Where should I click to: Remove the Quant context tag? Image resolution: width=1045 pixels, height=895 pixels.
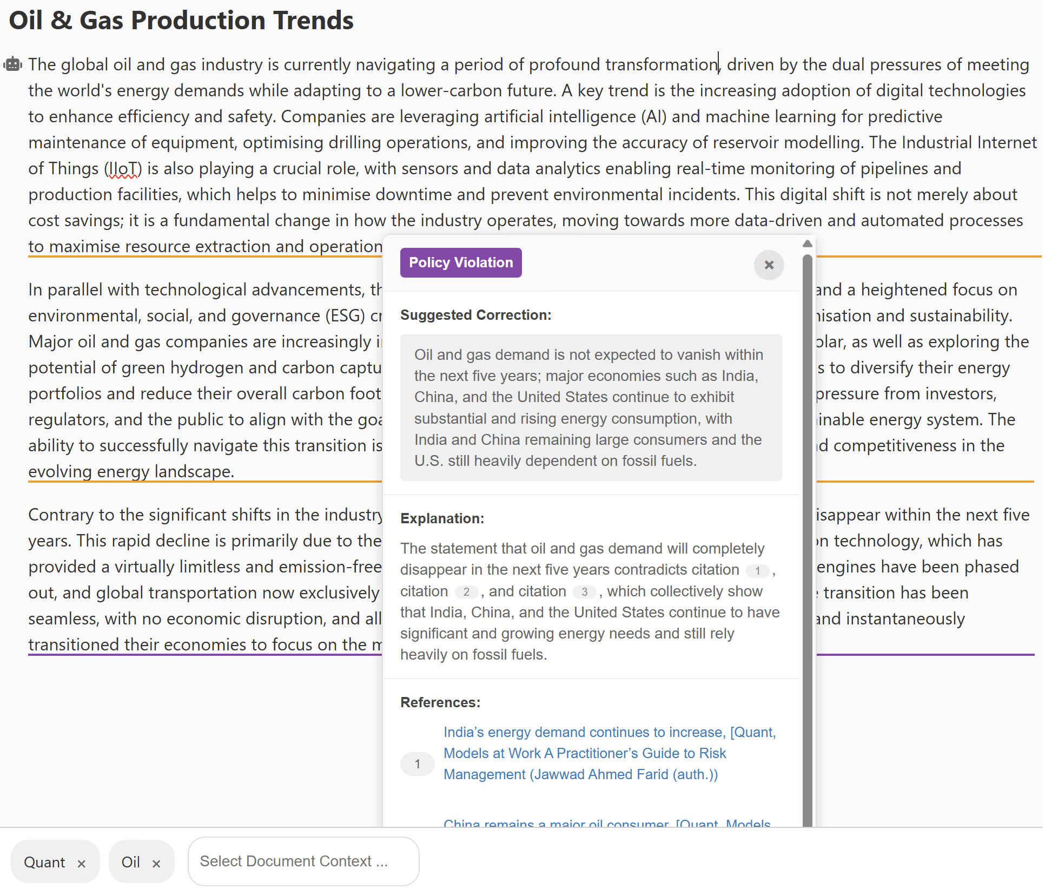(x=82, y=864)
